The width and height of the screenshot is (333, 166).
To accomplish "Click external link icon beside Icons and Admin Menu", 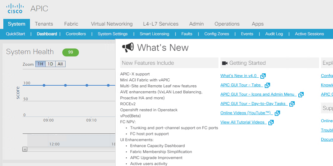I will (x=301, y=95).
